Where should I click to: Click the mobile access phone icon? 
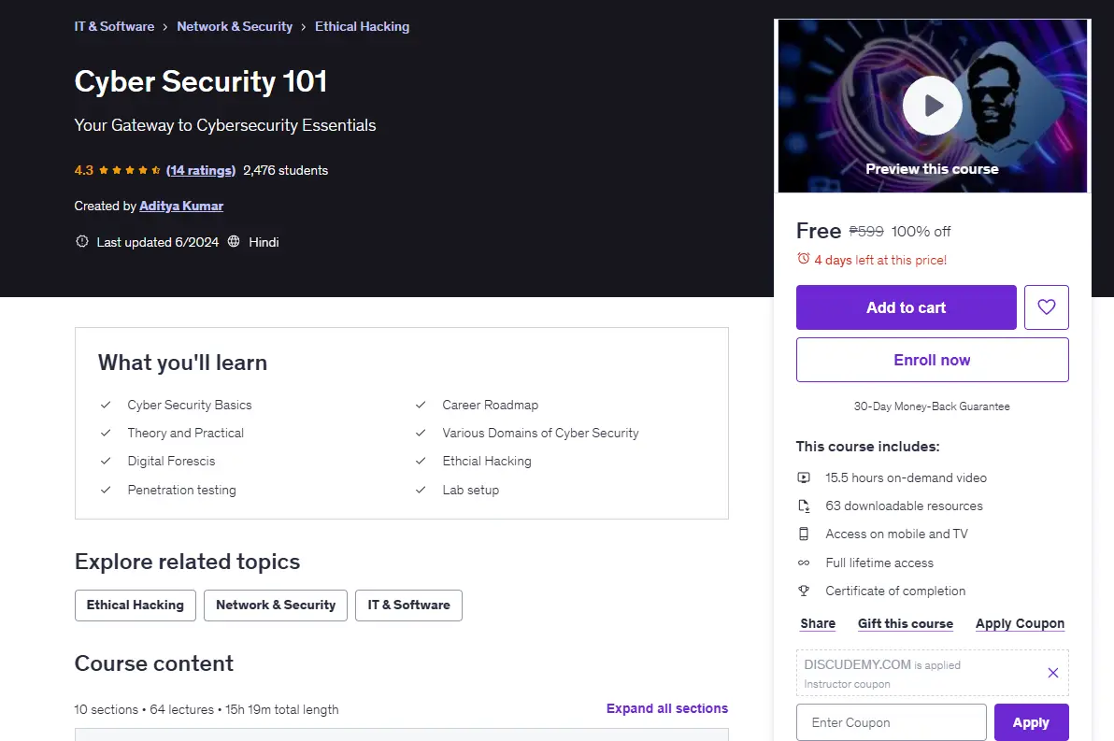click(804, 534)
